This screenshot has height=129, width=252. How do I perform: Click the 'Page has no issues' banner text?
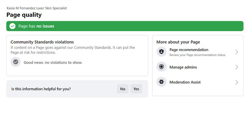click(x=36, y=26)
